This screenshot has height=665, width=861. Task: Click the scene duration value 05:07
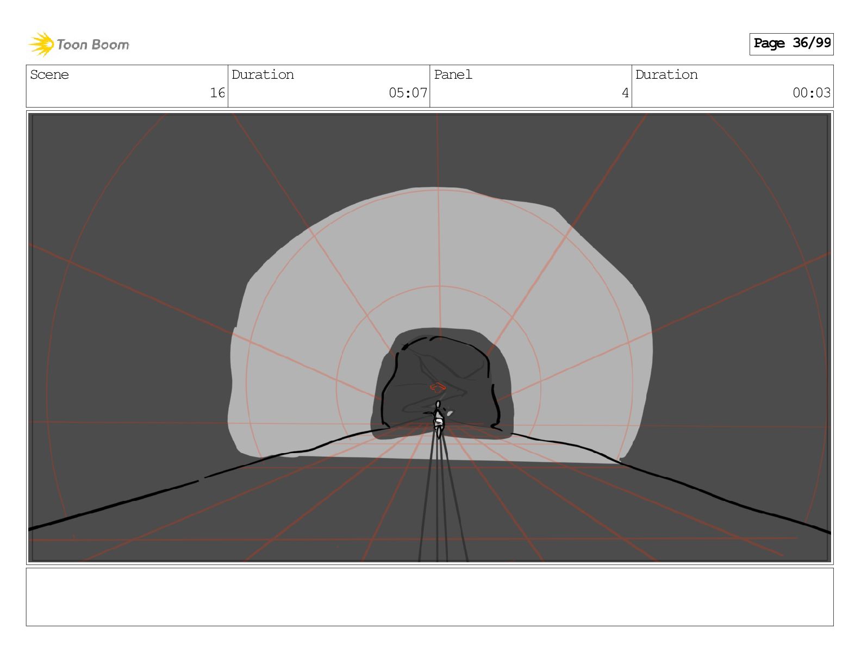tap(408, 93)
